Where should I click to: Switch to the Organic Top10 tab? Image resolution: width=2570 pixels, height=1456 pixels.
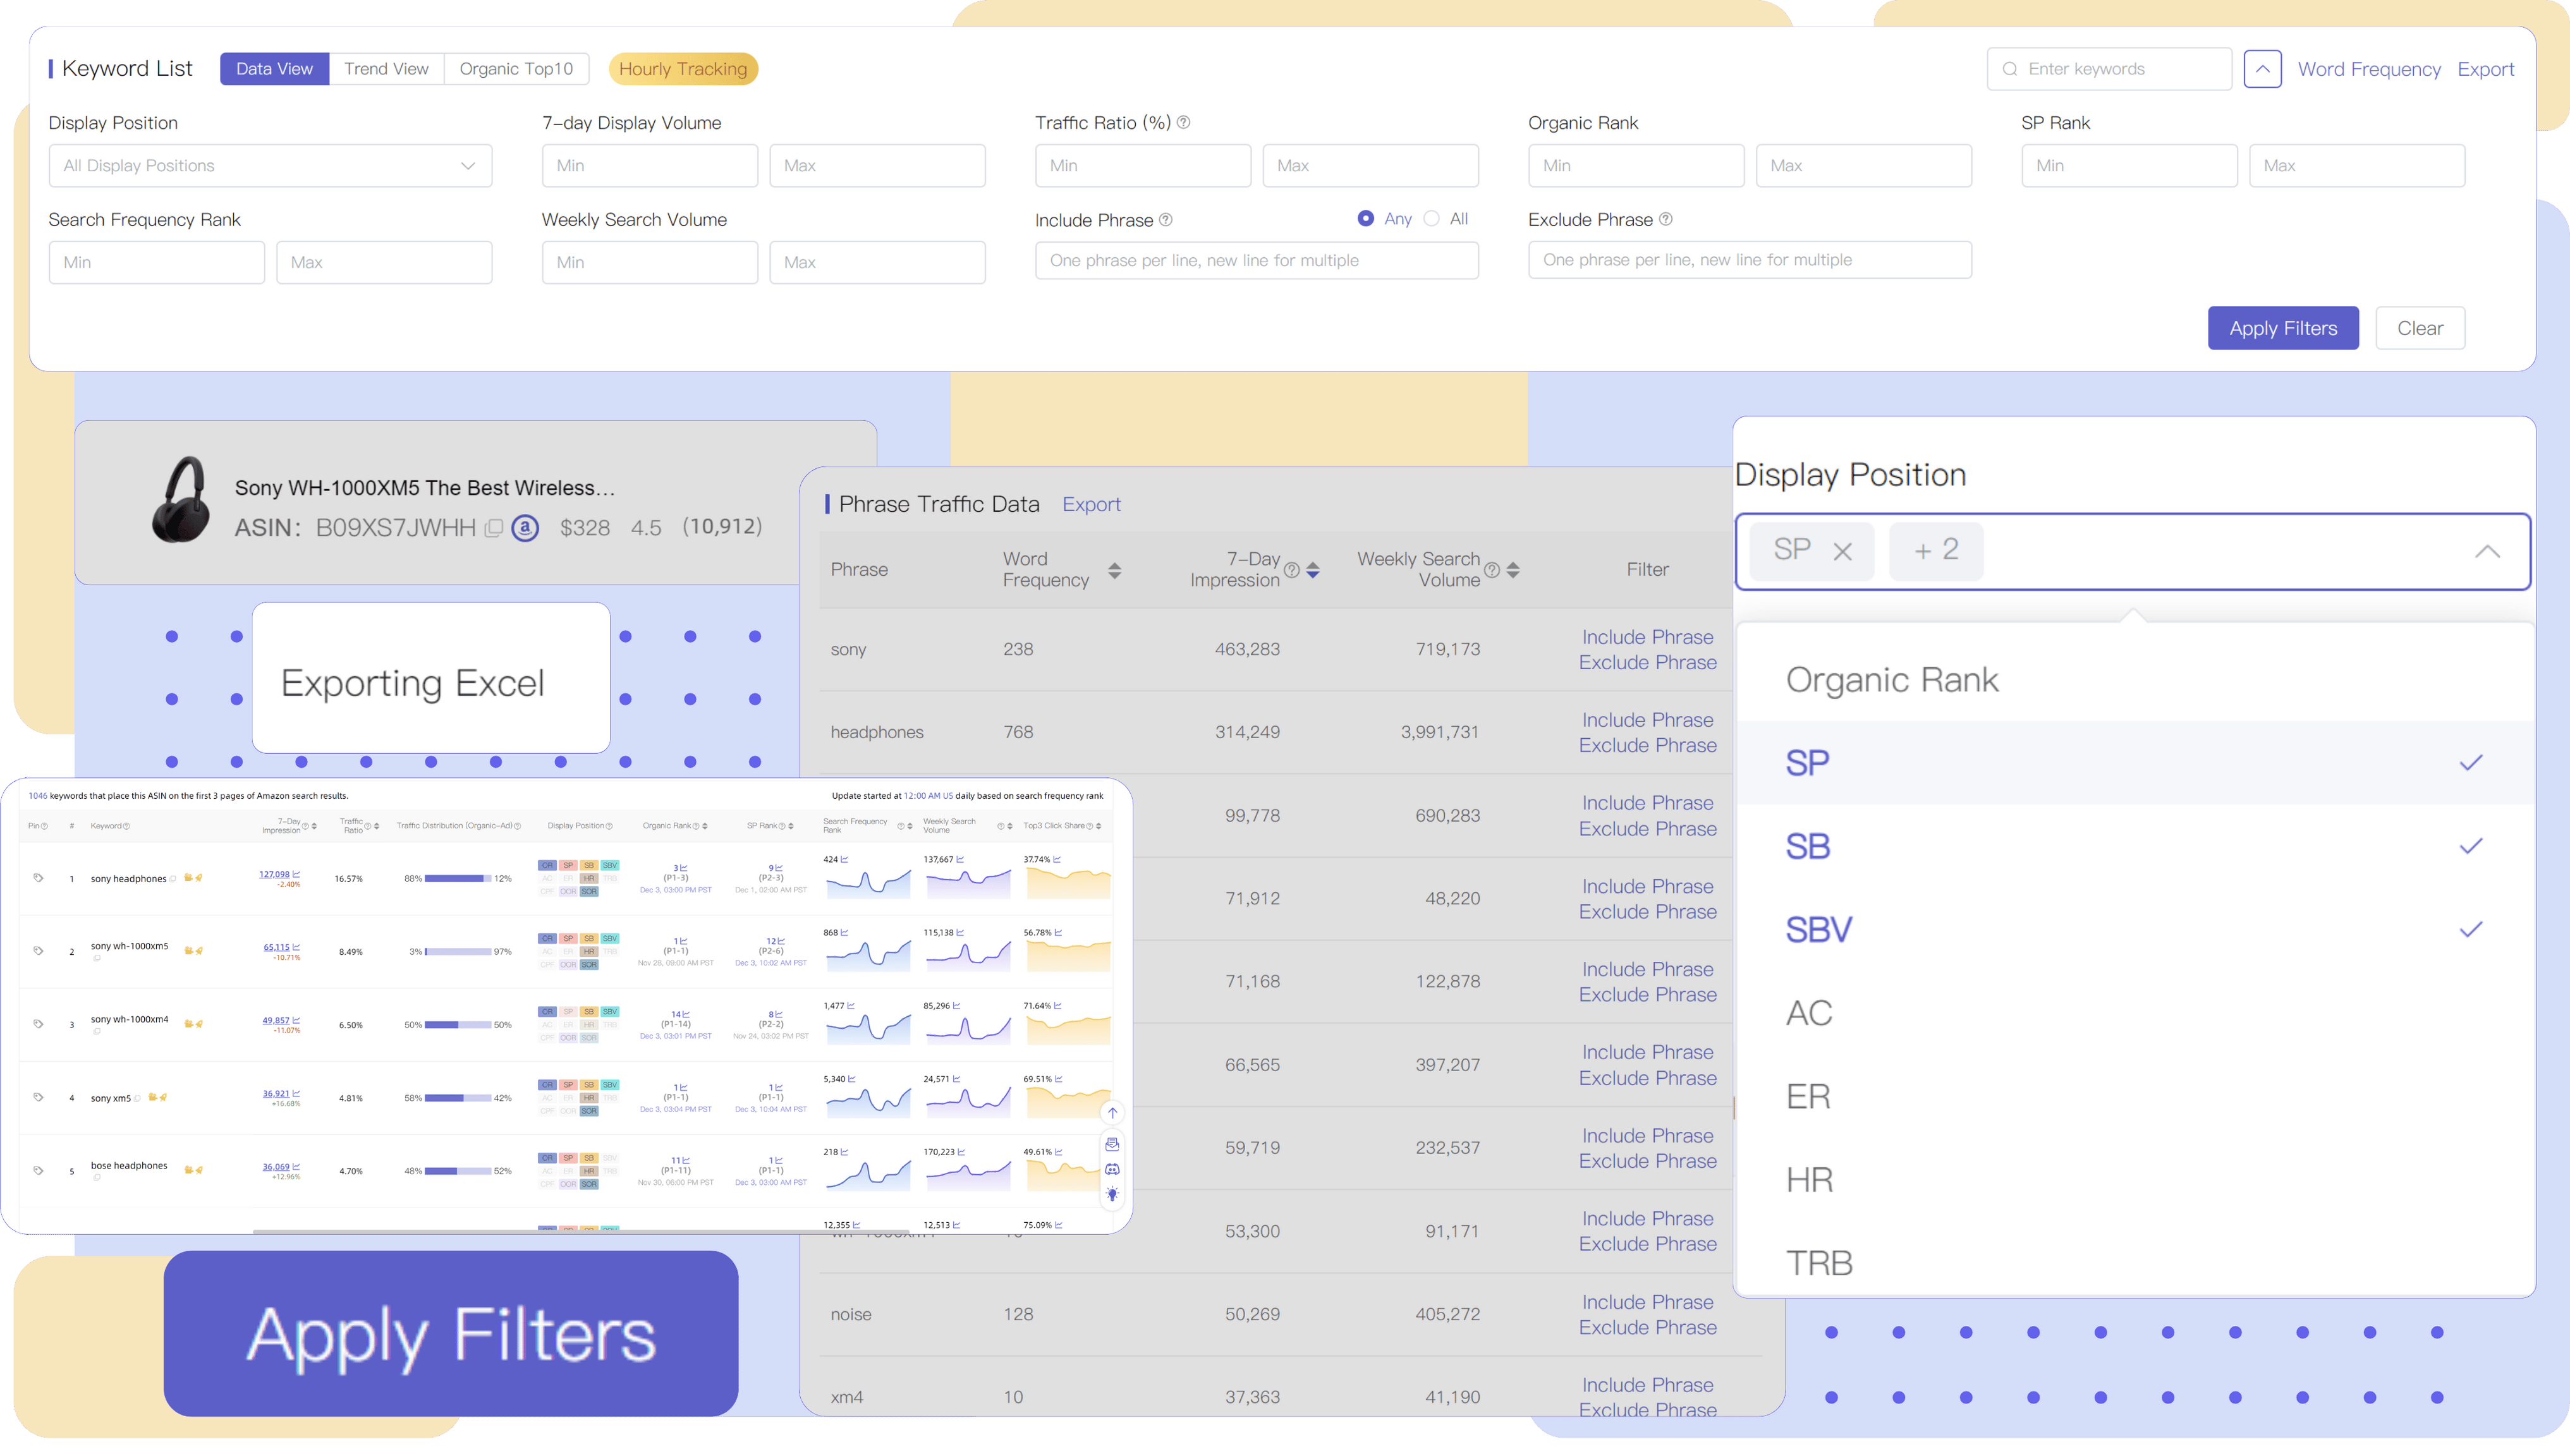click(x=516, y=69)
